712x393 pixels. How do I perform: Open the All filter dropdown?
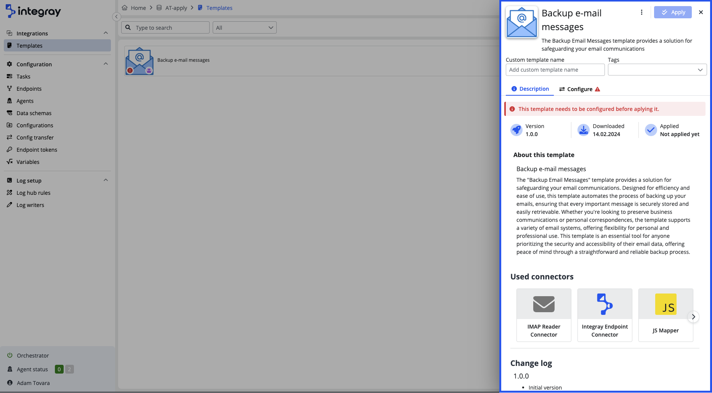(x=244, y=27)
